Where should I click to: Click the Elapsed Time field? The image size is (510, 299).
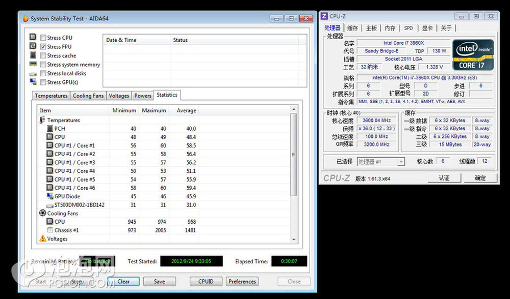pyautogui.click(x=289, y=261)
